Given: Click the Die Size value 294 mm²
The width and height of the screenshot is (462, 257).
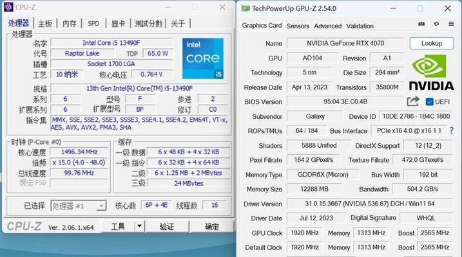Looking at the screenshot, I should tap(387, 72).
